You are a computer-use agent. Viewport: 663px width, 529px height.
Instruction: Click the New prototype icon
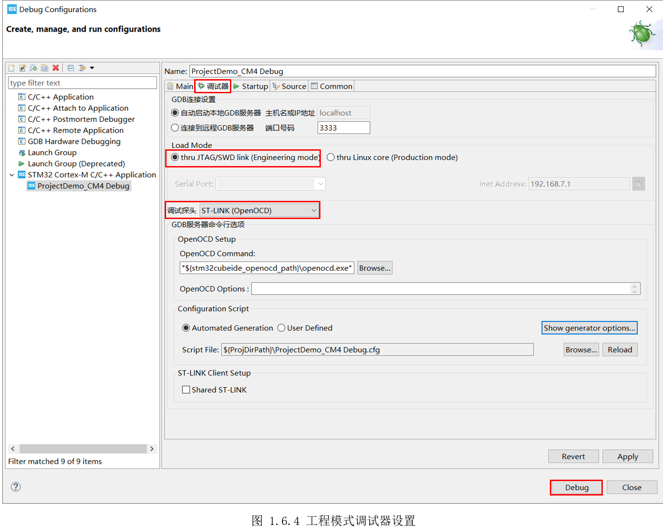tap(23, 68)
